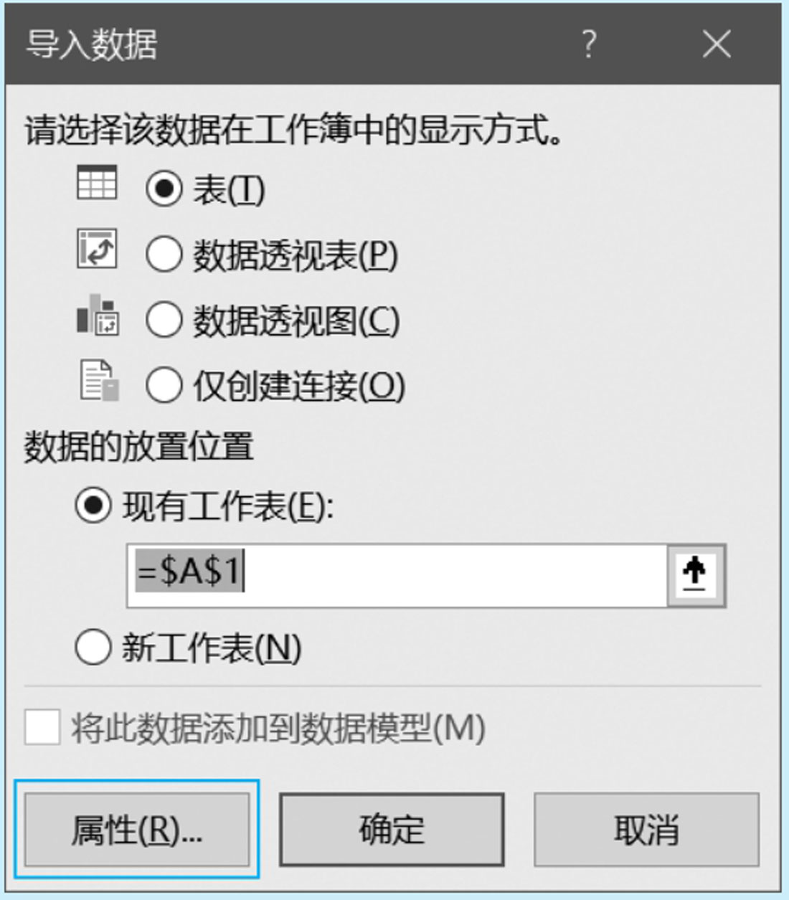Select the 现有工作表(E) radio button
The width and height of the screenshot is (789, 900).
click(93, 506)
